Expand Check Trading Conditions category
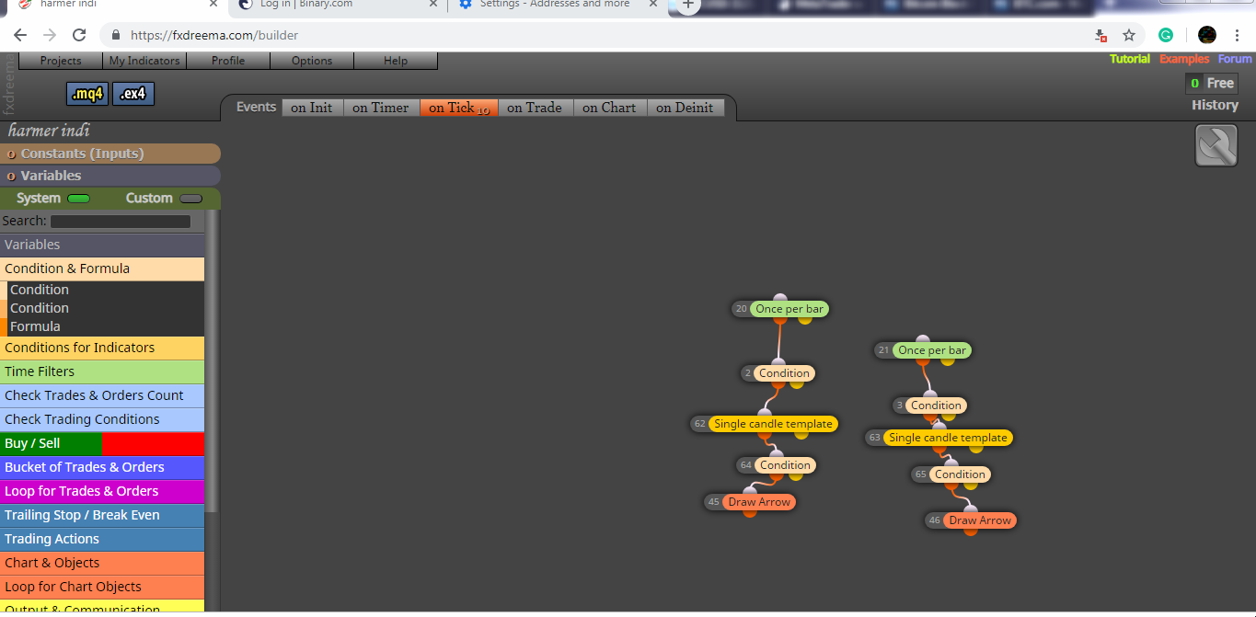 tap(102, 419)
